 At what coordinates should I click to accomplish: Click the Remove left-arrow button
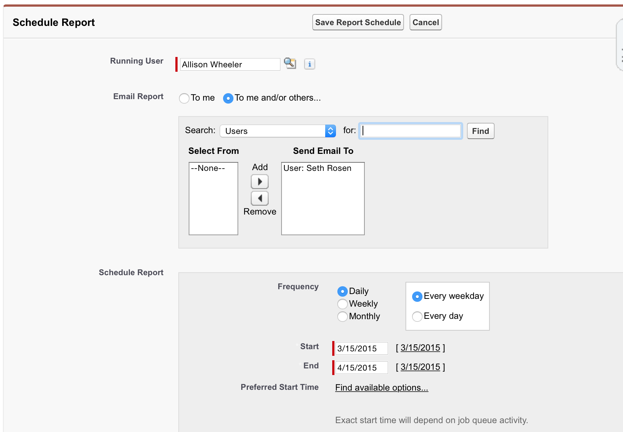[x=260, y=198]
